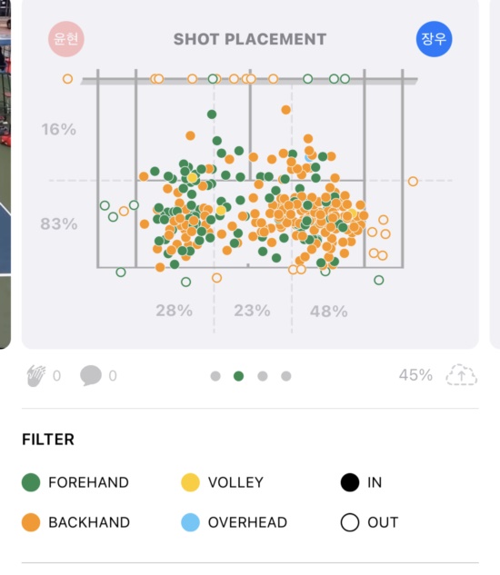
Task: Tap the 83% deep zone label
Action: (59, 223)
